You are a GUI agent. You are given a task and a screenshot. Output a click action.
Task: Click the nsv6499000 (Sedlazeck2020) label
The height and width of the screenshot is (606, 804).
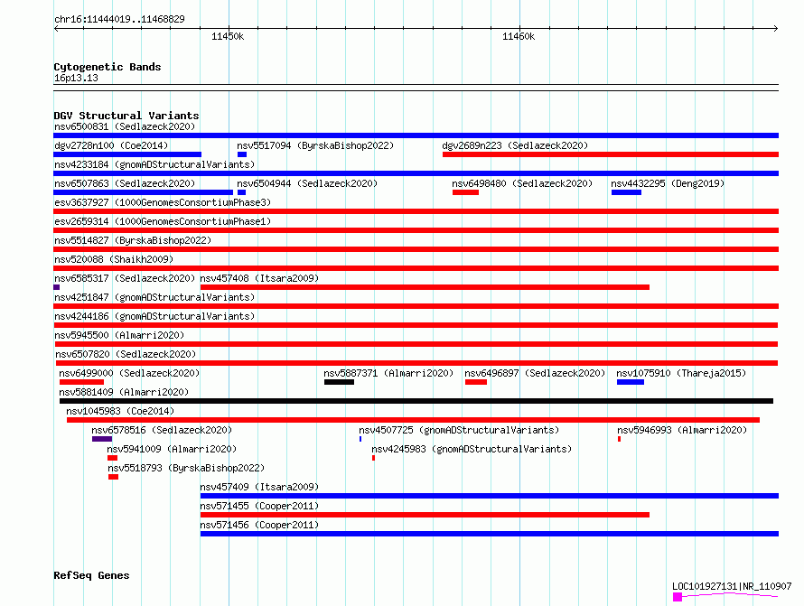129,373
